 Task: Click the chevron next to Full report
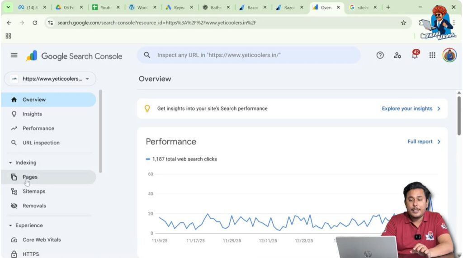(x=439, y=142)
